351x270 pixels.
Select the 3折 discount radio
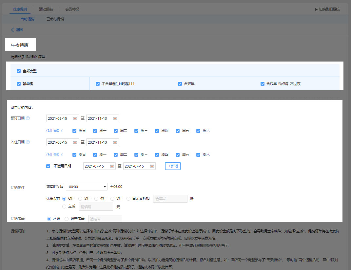tap(112, 198)
